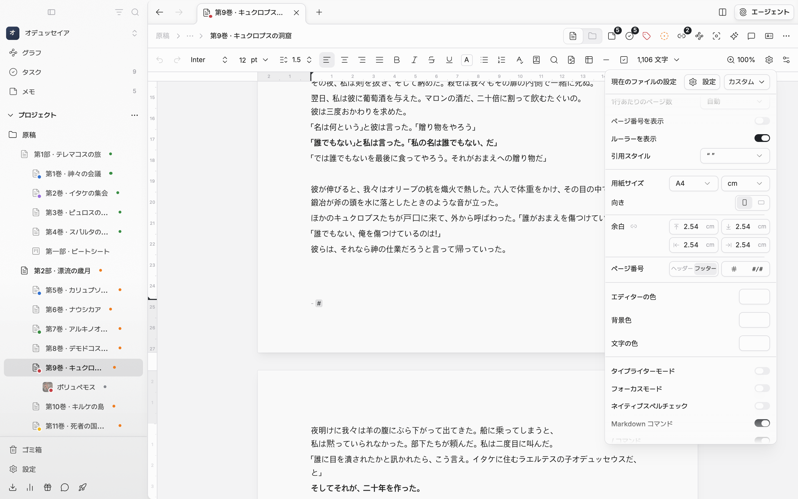Enable フォーカスモード
This screenshot has width=798, height=499.
tap(762, 388)
